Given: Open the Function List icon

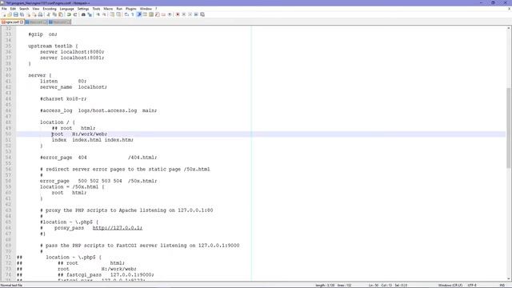Looking at the screenshot, I should click(x=158, y=14).
